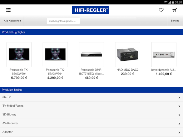183x137 pixels.
Task: Expand the 3D-Blu-ray chevron arrow
Action: pos(179,115)
